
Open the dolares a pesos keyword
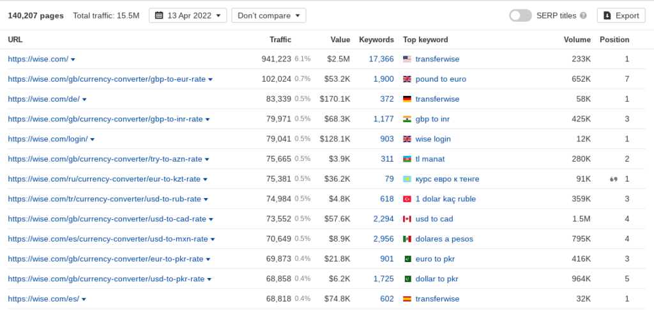[x=445, y=240]
